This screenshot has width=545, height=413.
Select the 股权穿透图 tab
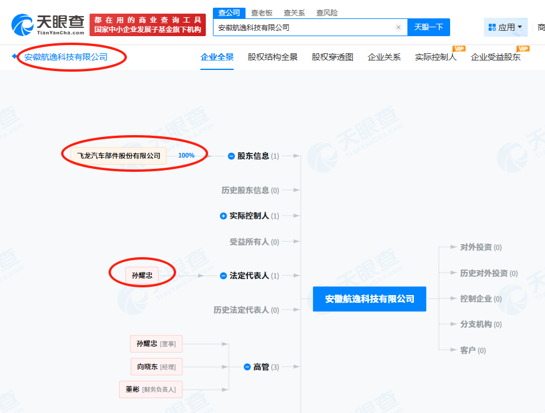point(333,57)
